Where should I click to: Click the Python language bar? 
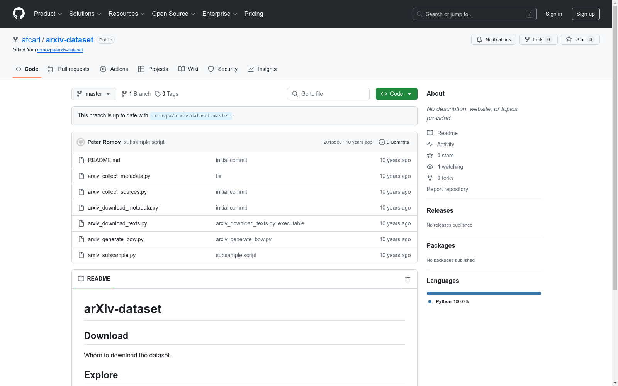tap(484, 293)
